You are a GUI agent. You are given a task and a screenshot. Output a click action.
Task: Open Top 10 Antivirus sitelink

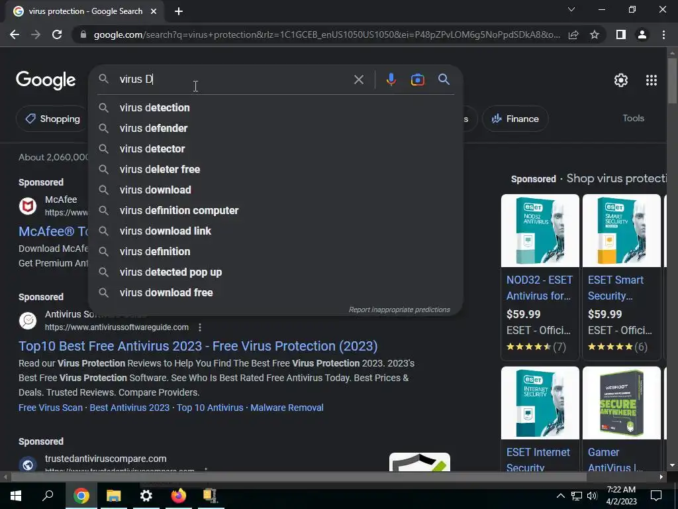click(210, 408)
